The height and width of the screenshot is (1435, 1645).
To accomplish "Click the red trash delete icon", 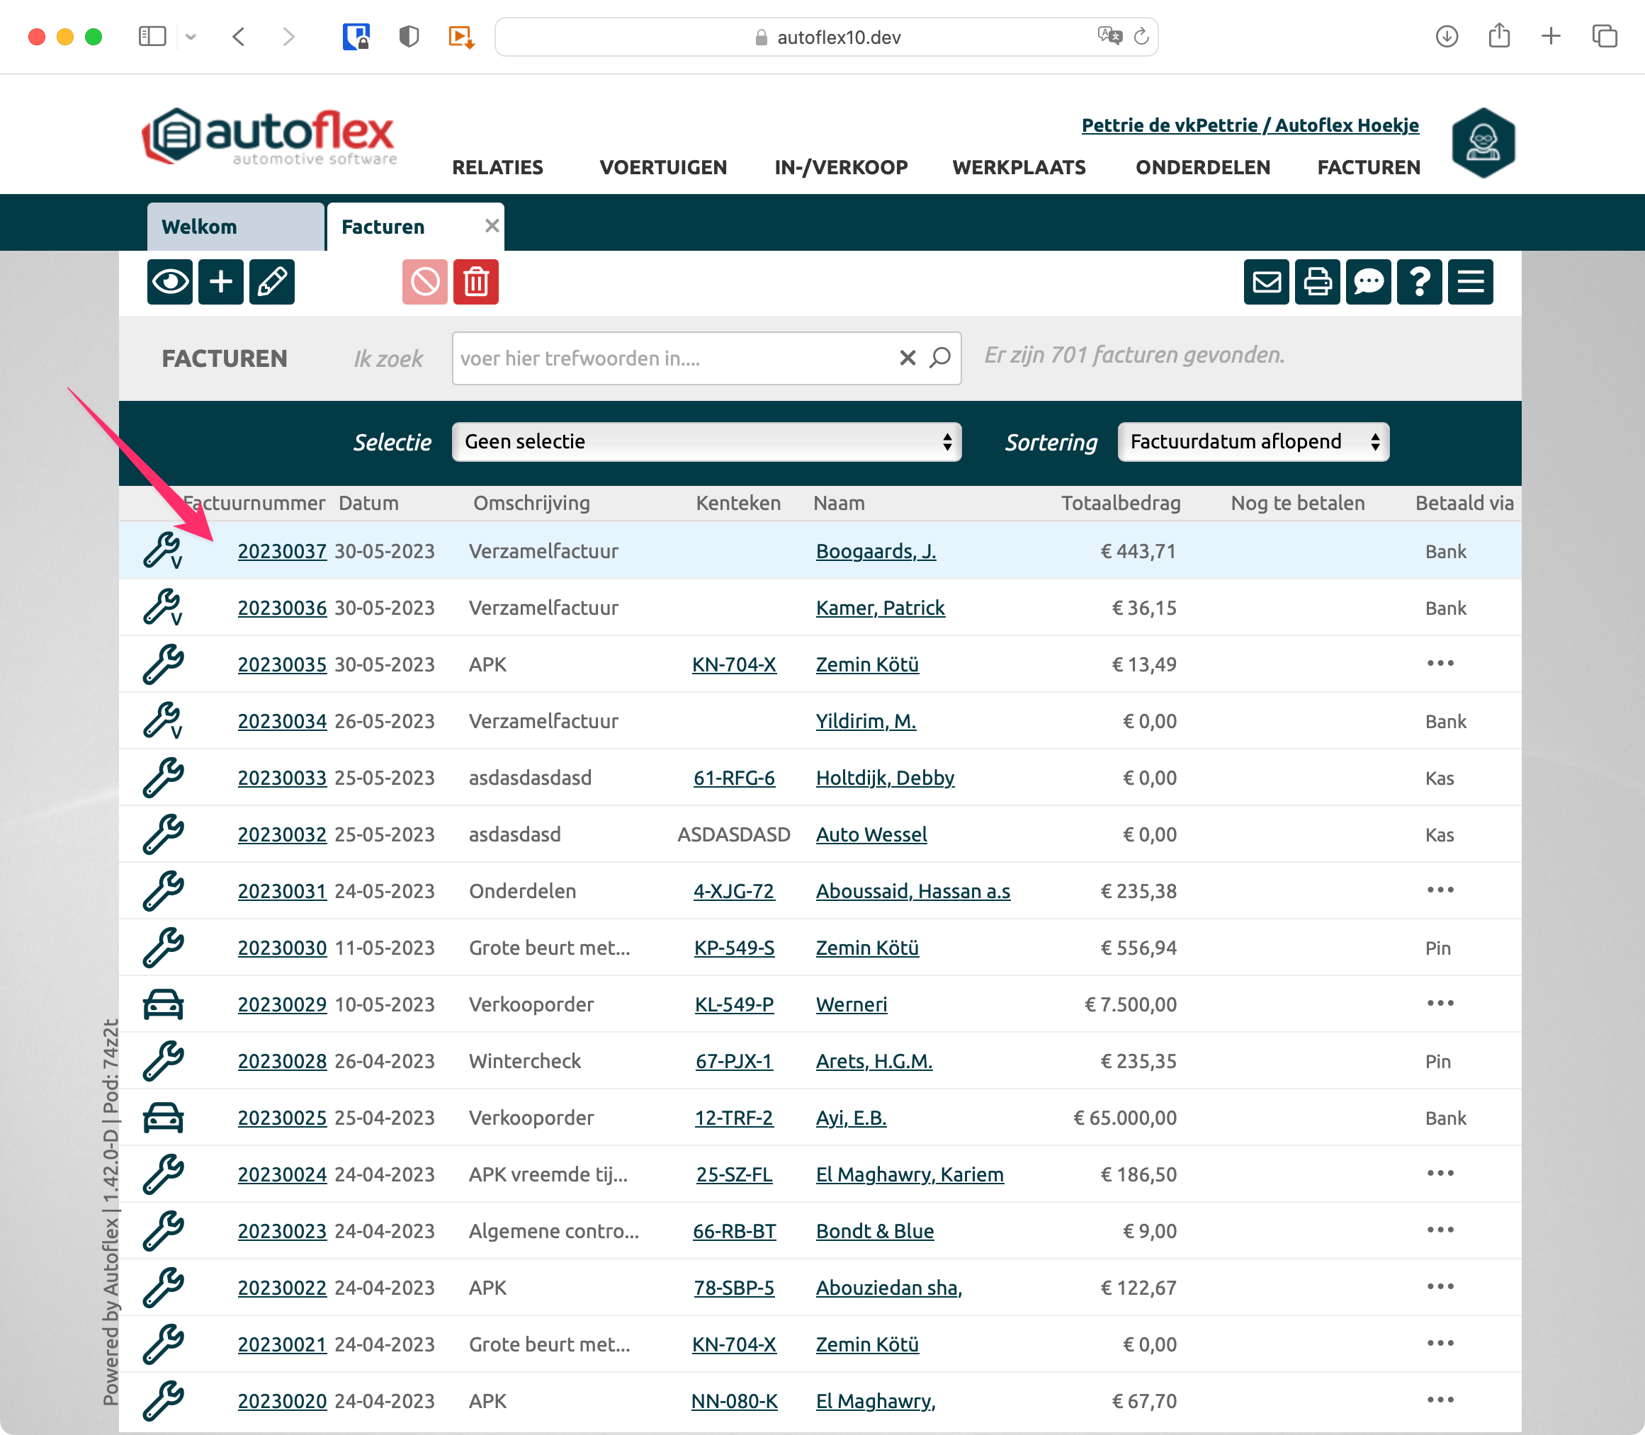I will tap(476, 282).
